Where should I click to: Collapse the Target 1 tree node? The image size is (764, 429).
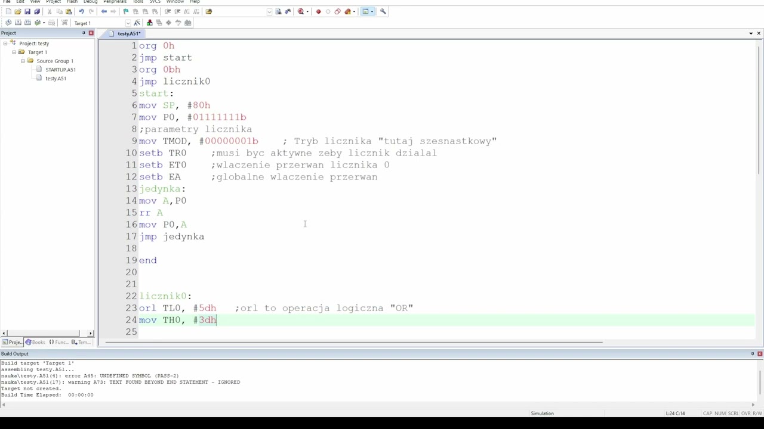14,52
